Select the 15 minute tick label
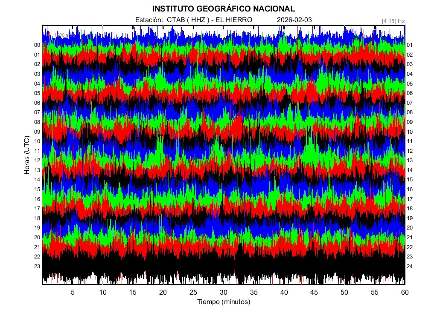The height and width of the screenshot is (327, 437). [133, 292]
